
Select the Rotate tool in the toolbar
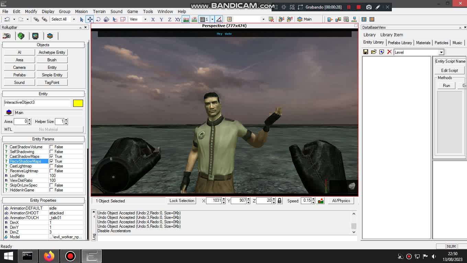(99, 20)
